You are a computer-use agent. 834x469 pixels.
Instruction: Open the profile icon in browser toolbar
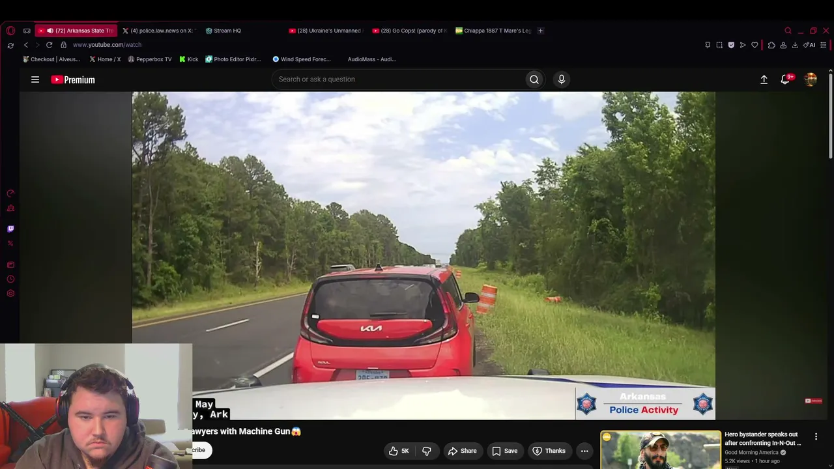pyautogui.click(x=783, y=45)
